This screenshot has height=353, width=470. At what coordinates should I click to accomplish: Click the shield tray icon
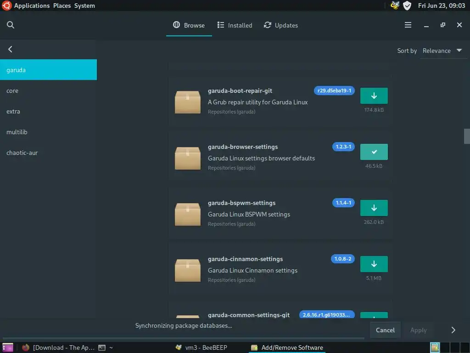(407, 6)
